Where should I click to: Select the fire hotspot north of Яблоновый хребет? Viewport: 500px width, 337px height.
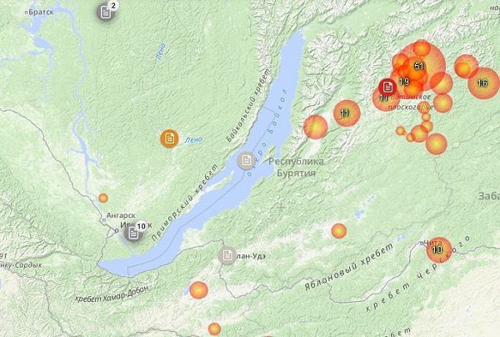point(338,231)
